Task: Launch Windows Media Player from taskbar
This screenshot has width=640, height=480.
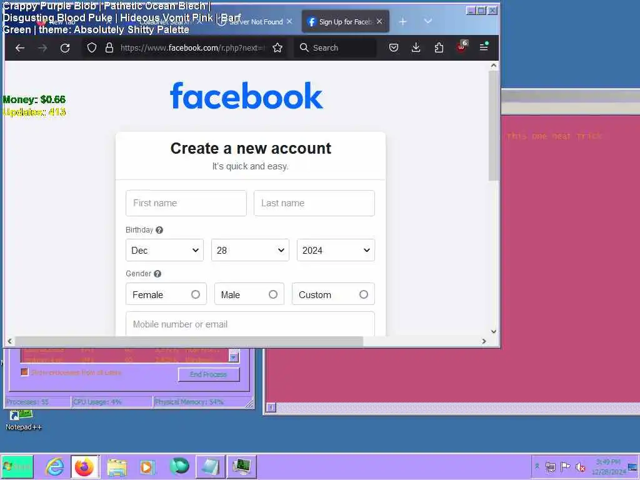Action: (x=147, y=466)
